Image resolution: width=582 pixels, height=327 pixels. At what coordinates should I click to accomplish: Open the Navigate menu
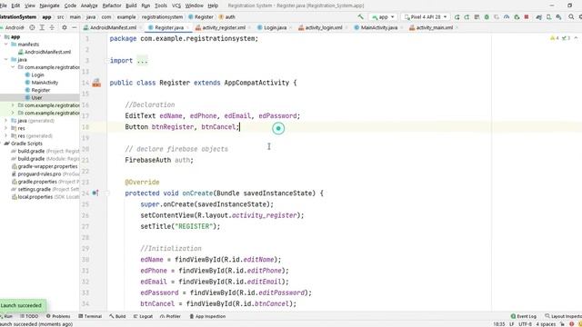pos(49,5)
